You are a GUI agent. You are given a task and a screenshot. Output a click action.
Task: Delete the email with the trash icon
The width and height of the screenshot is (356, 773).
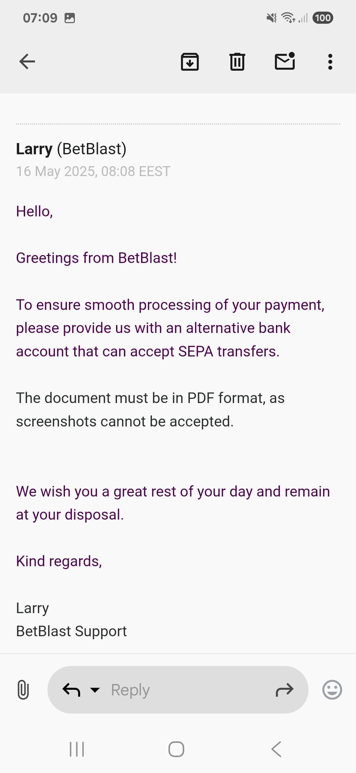coord(237,61)
